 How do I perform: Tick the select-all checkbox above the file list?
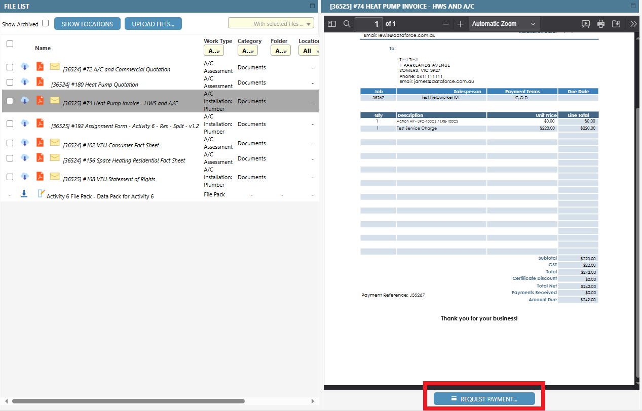pos(9,44)
